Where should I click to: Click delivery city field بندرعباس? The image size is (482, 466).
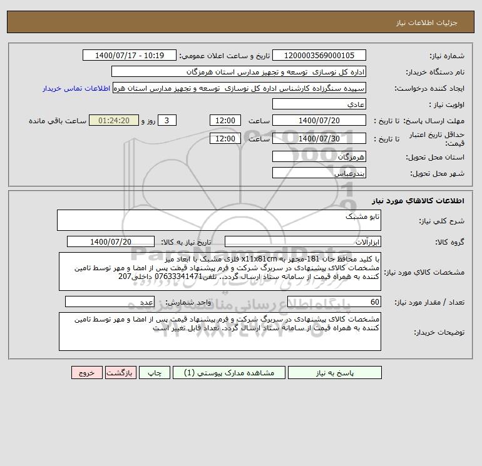point(319,173)
